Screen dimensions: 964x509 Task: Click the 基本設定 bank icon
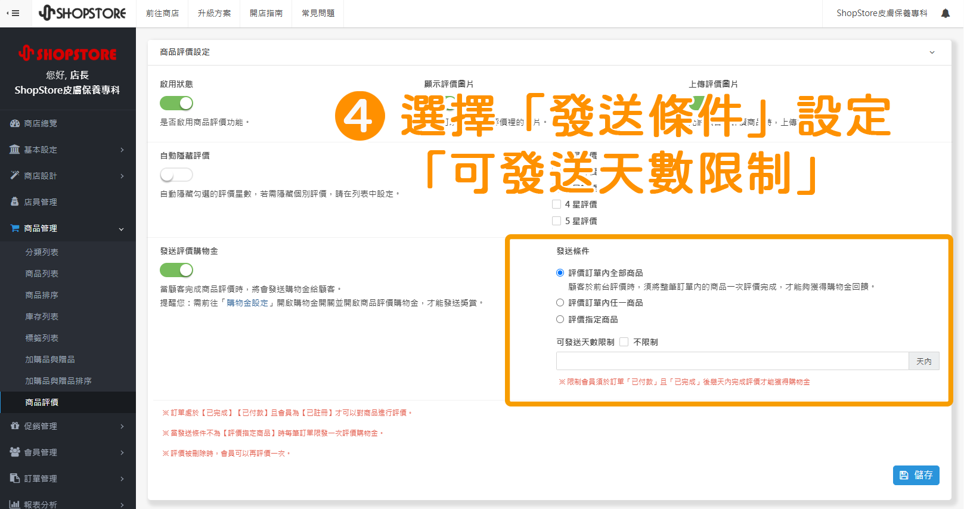coord(15,150)
